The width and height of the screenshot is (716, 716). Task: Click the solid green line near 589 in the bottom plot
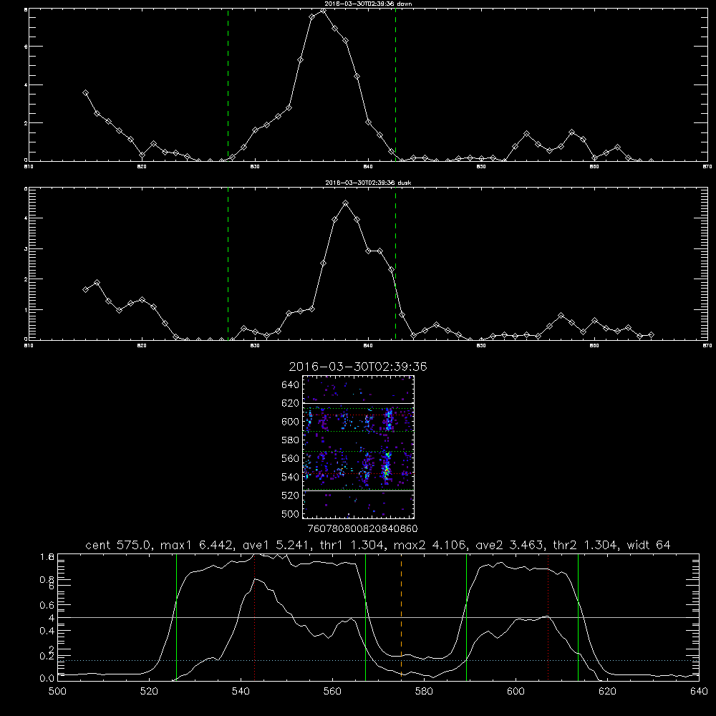(466, 617)
